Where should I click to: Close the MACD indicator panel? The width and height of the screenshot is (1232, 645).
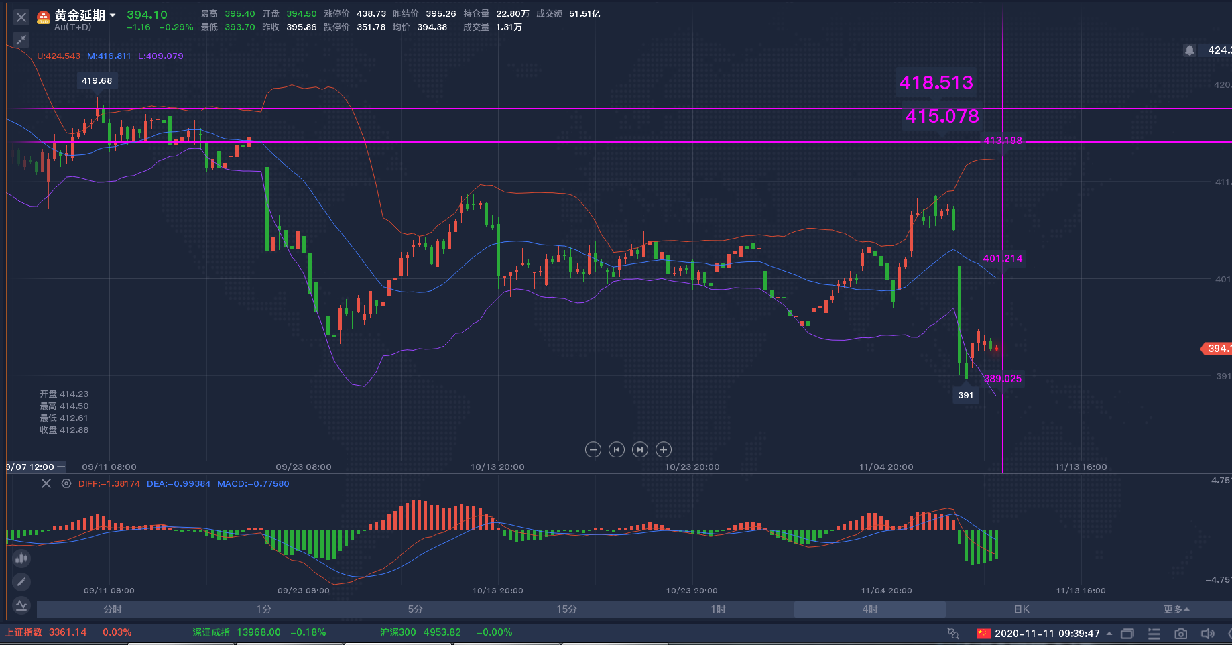click(x=46, y=483)
